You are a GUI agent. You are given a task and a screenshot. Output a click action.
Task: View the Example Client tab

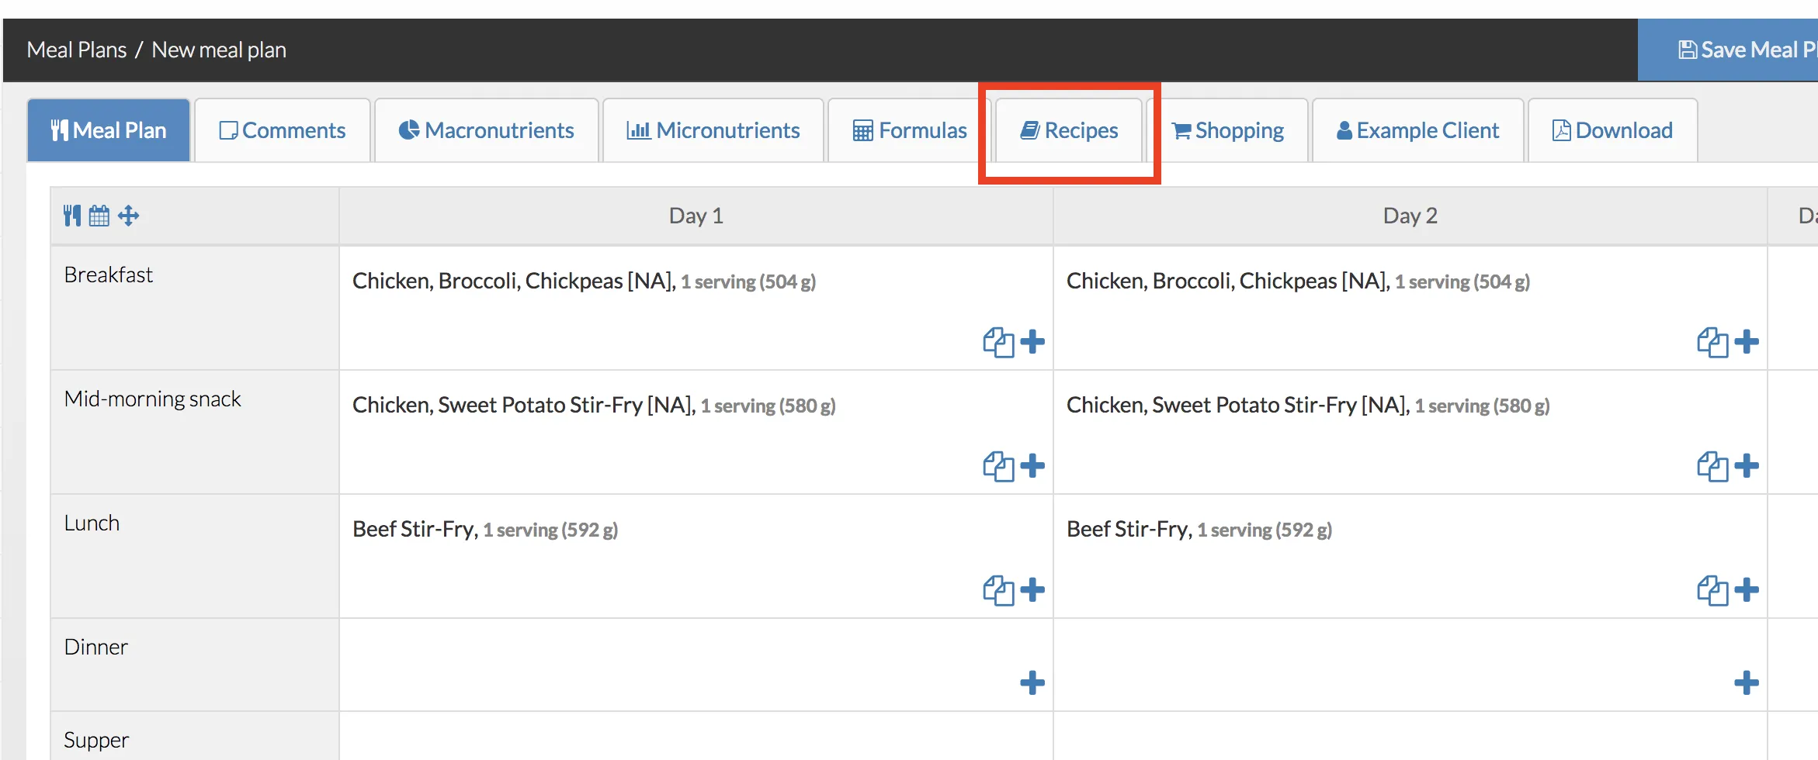[1417, 130]
